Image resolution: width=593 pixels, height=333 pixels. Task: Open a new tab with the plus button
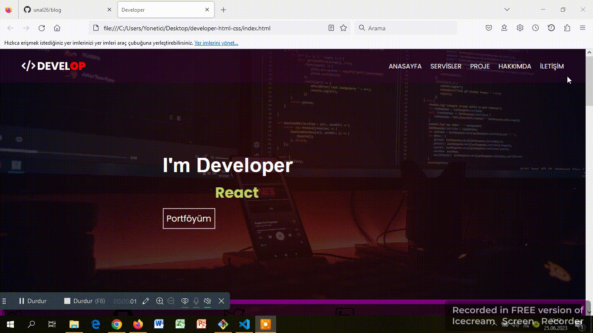[x=223, y=10]
